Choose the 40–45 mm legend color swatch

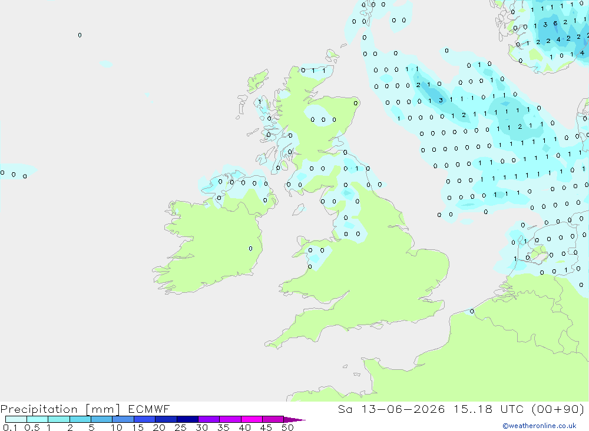click(x=252, y=419)
